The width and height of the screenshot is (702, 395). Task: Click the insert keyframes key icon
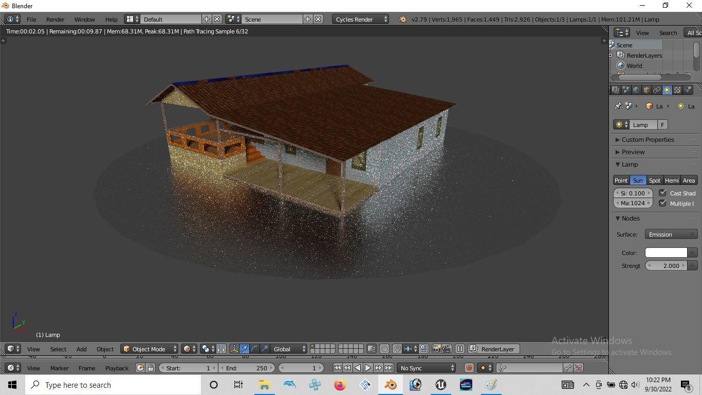pos(568,368)
